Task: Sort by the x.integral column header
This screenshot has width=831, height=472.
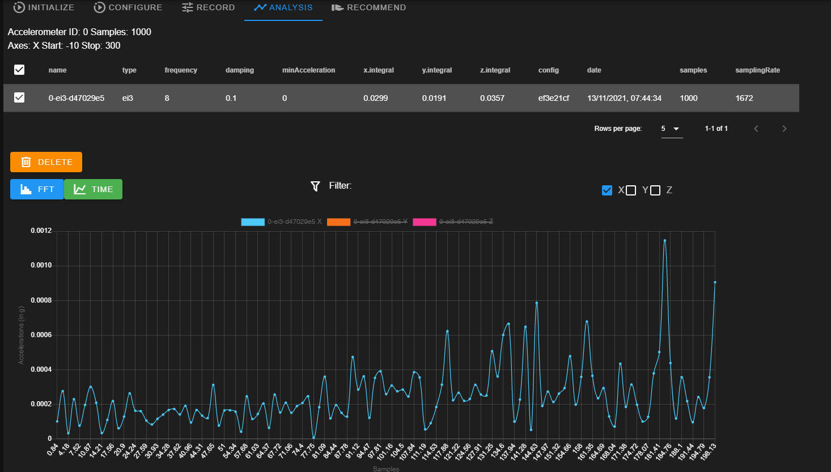Action: [379, 70]
